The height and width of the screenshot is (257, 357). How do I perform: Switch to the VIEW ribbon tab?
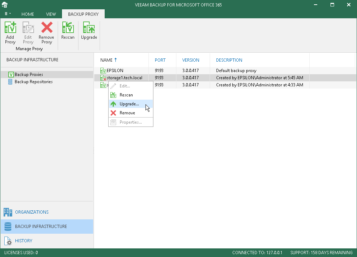click(x=51, y=14)
